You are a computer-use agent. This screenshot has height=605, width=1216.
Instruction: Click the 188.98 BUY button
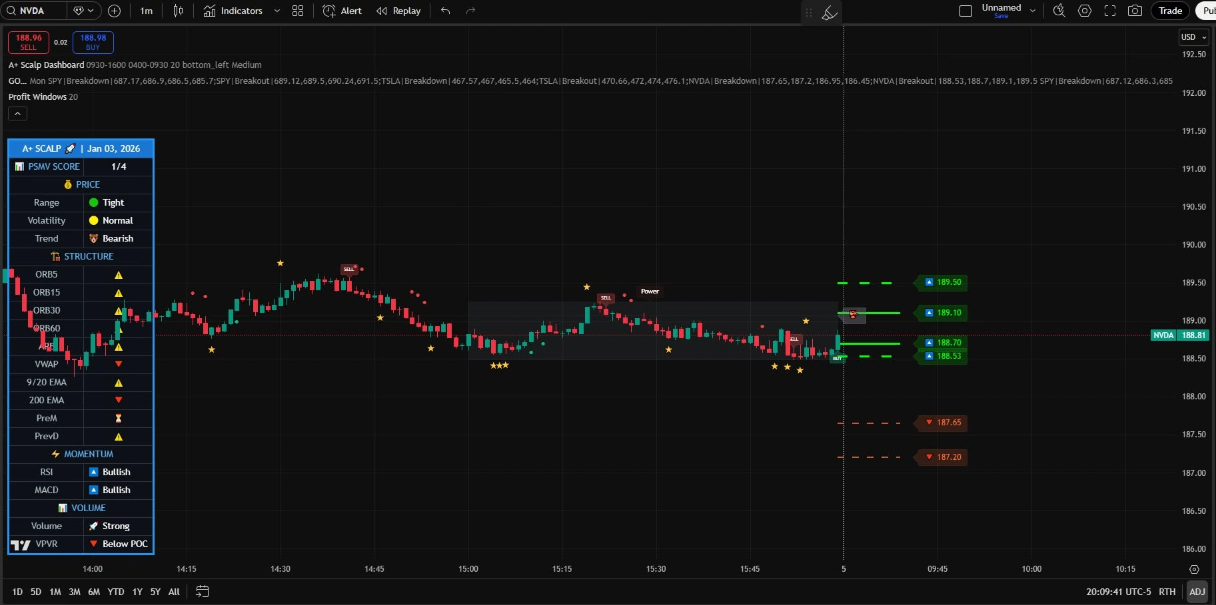(x=93, y=42)
